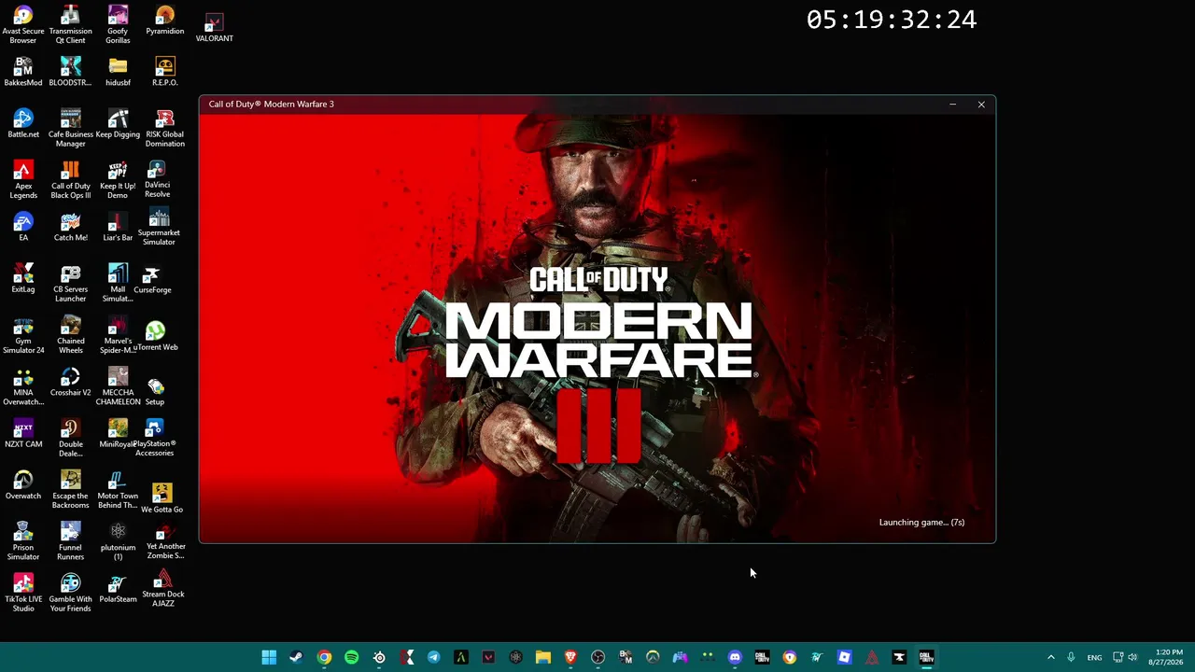Select the CurseForge desktop shortcut
Viewport: 1195px width, 672px height.
152,279
